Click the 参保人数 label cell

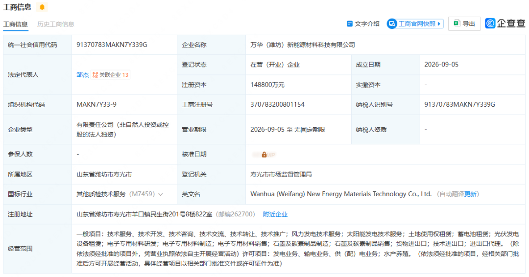click(x=37, y=154)
